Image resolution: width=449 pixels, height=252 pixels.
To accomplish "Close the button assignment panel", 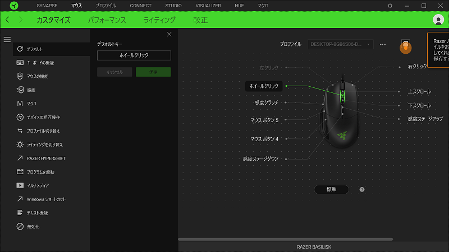I will click(169, 34).
